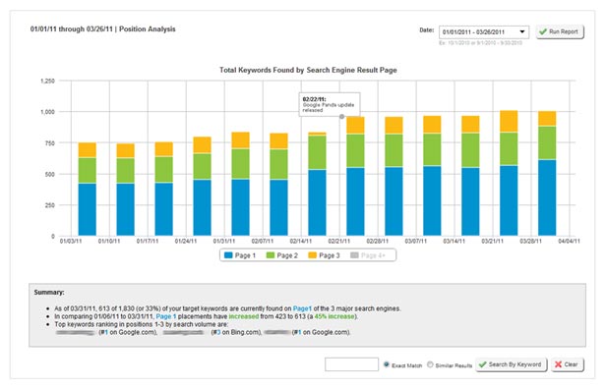This screenshot has width=606, height=388.
Task: Click the x-axis label 01/03/11
Action: click(71, 241)
